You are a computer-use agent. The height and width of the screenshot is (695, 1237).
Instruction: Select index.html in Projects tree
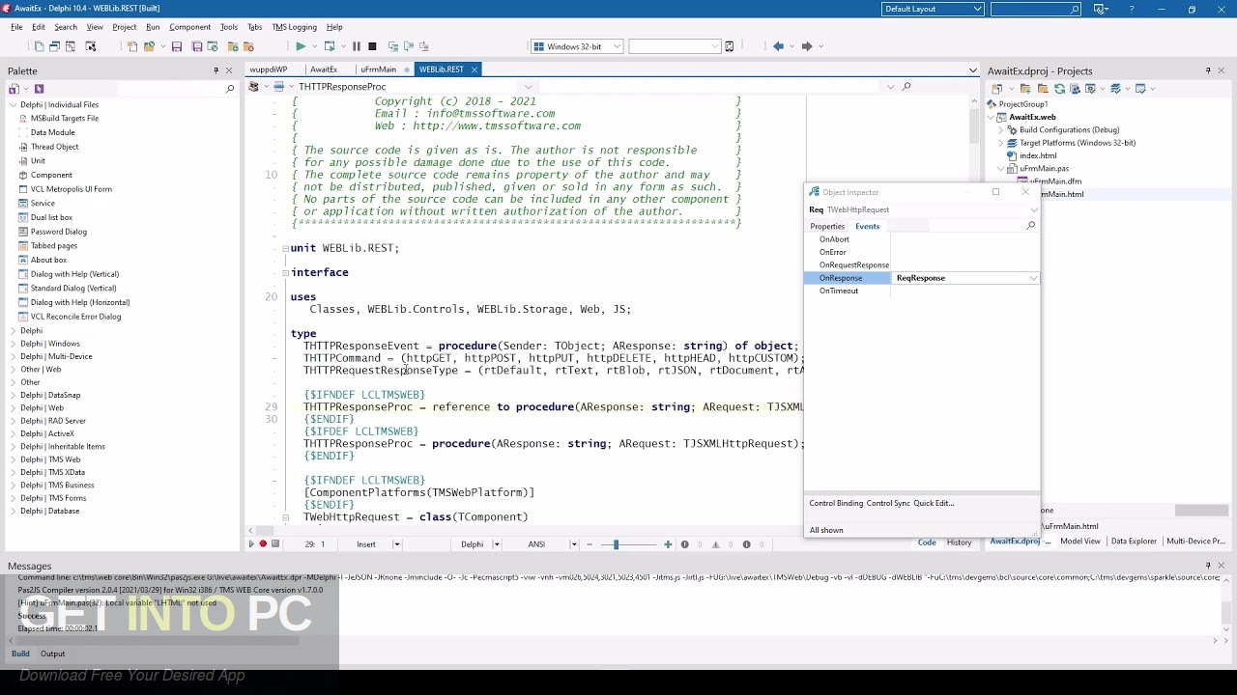[1038, 155]
